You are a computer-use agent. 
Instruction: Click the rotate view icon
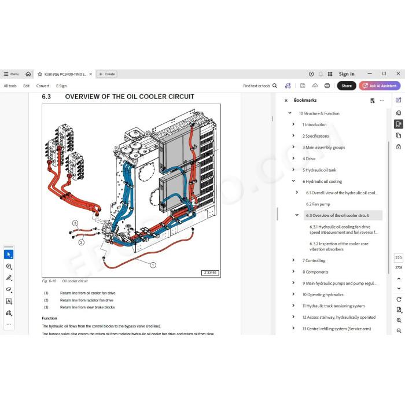[x=399, y=299]
